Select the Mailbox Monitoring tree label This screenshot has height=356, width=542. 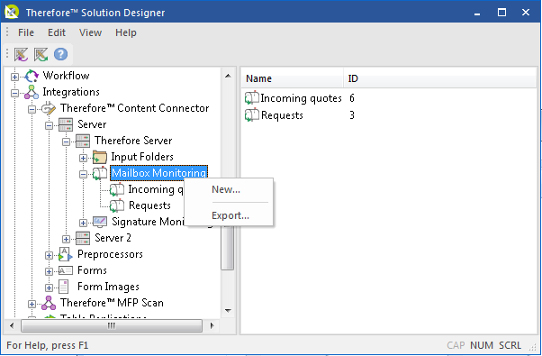159,173
